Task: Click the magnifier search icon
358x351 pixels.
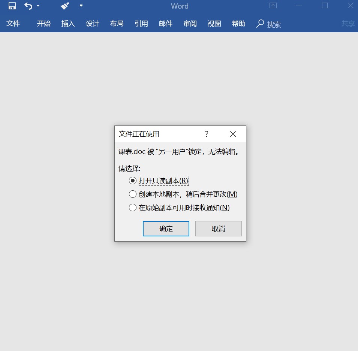Action: (x=260, y=24)
